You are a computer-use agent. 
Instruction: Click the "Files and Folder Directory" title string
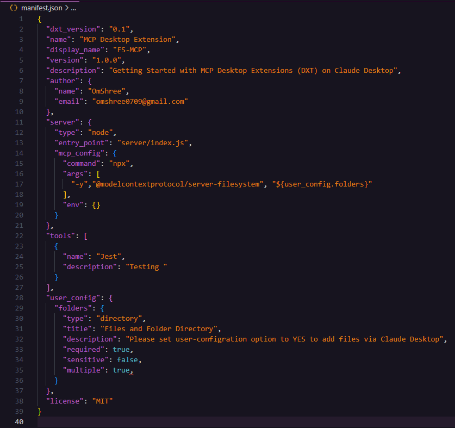155,329
